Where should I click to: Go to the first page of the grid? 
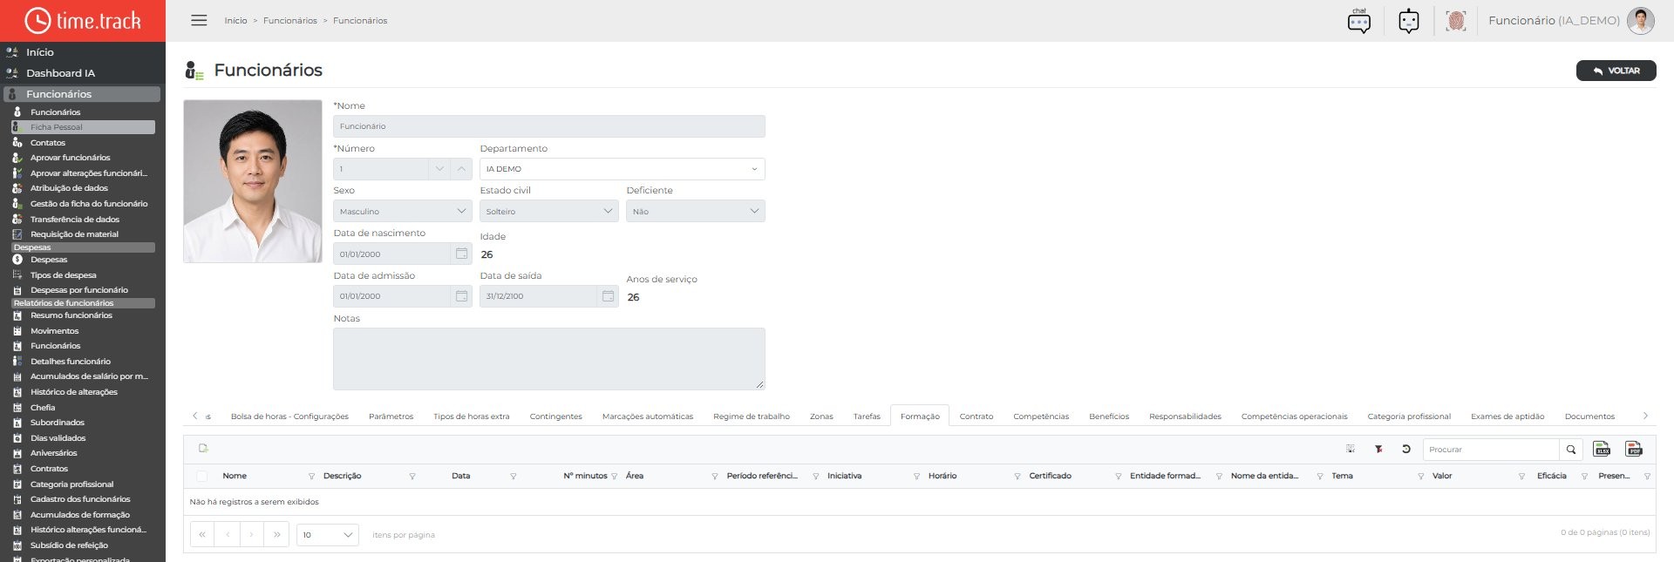click(x=202, y=534)
